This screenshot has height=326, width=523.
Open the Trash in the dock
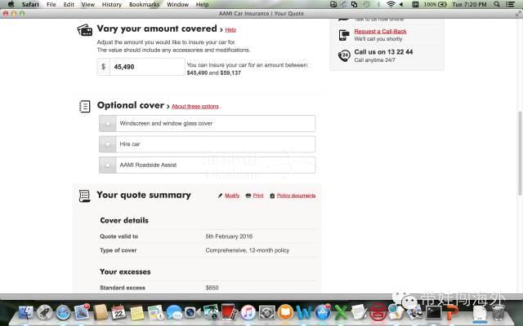498,312
